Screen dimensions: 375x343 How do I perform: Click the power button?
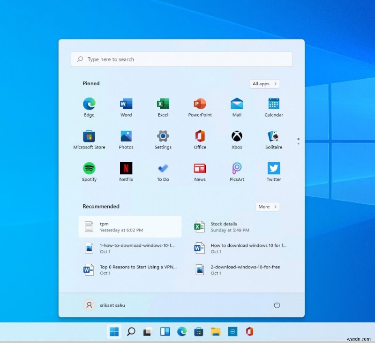277,305
